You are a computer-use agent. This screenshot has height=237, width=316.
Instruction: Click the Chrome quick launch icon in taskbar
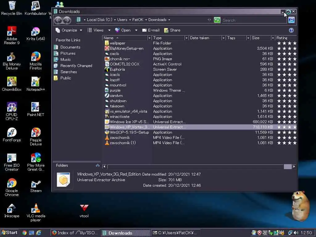24,233
